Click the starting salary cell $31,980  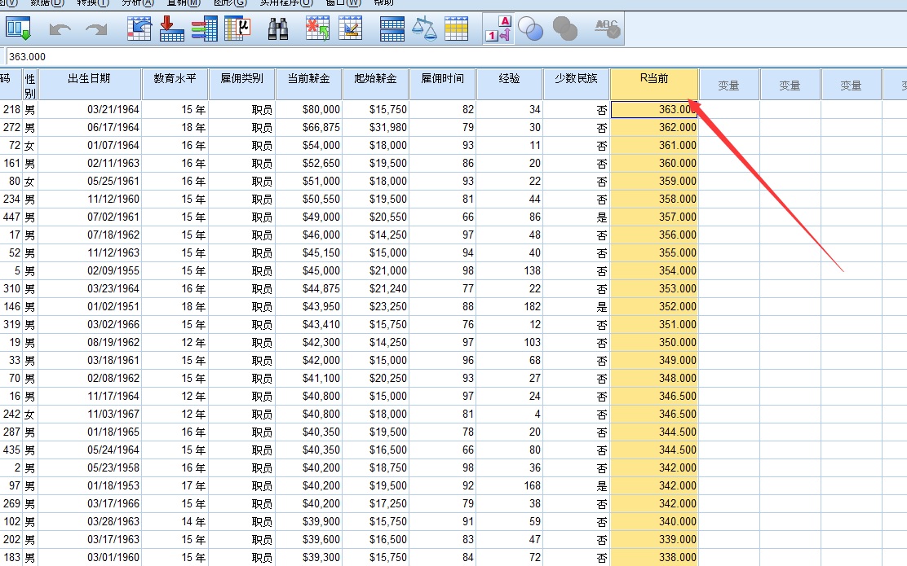click(375, 127)
